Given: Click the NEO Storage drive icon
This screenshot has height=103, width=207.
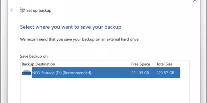Looking at the screenshot, I should pos(26,73).
